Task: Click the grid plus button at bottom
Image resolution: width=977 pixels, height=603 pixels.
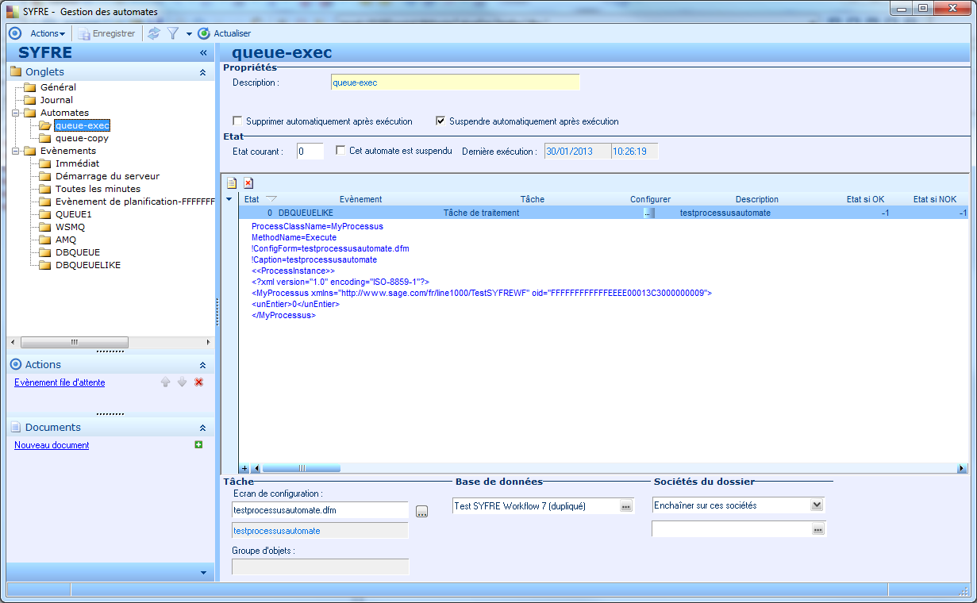Action: [244, 469]
